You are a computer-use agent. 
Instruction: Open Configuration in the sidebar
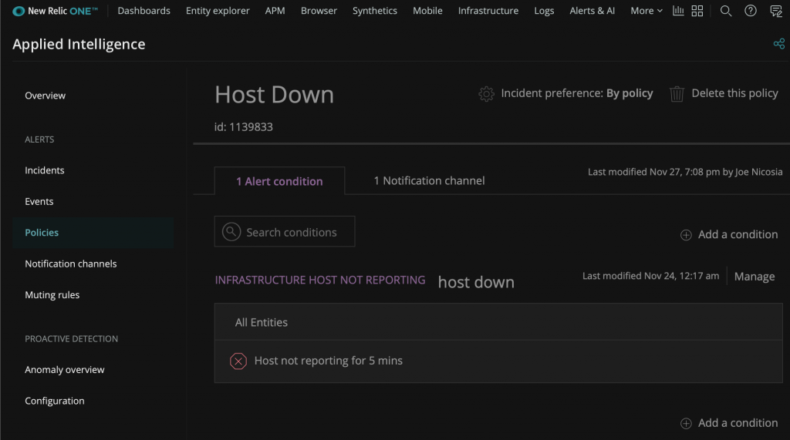click(55, 401)
